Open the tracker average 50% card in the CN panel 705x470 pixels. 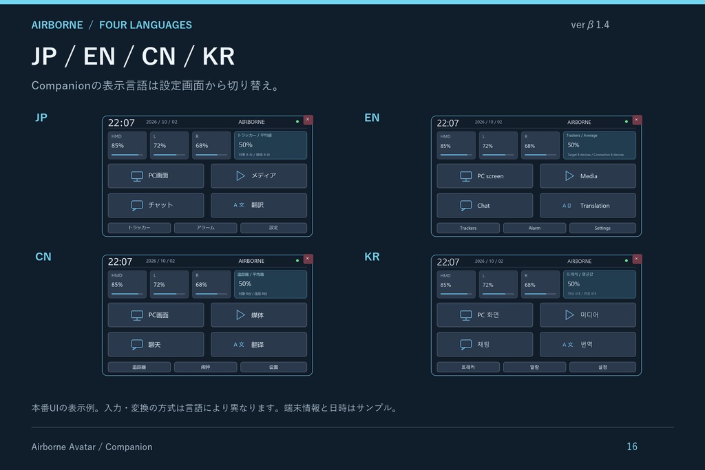point(271,284)
